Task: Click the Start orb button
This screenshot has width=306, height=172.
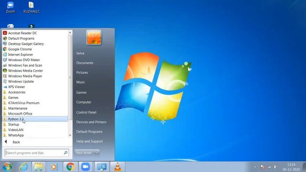Action: (8, 167)
